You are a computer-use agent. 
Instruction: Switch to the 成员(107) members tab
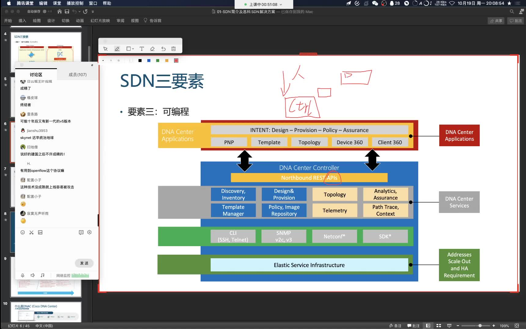tap(78, 75)
